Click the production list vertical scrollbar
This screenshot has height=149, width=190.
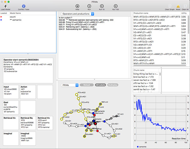coord(188,25)
